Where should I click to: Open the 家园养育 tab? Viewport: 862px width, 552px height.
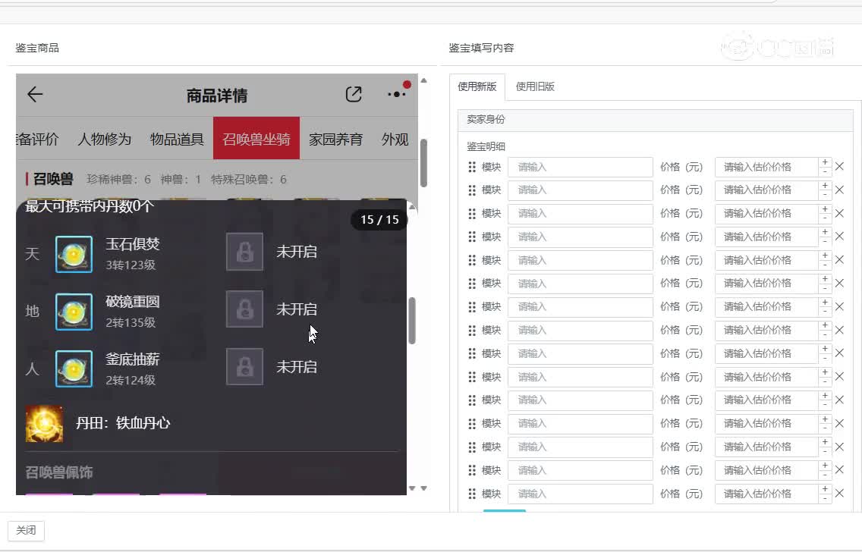point(335,140)
